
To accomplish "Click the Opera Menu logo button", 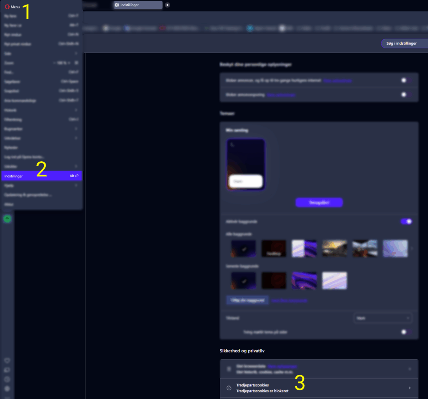I will [7, 7].
